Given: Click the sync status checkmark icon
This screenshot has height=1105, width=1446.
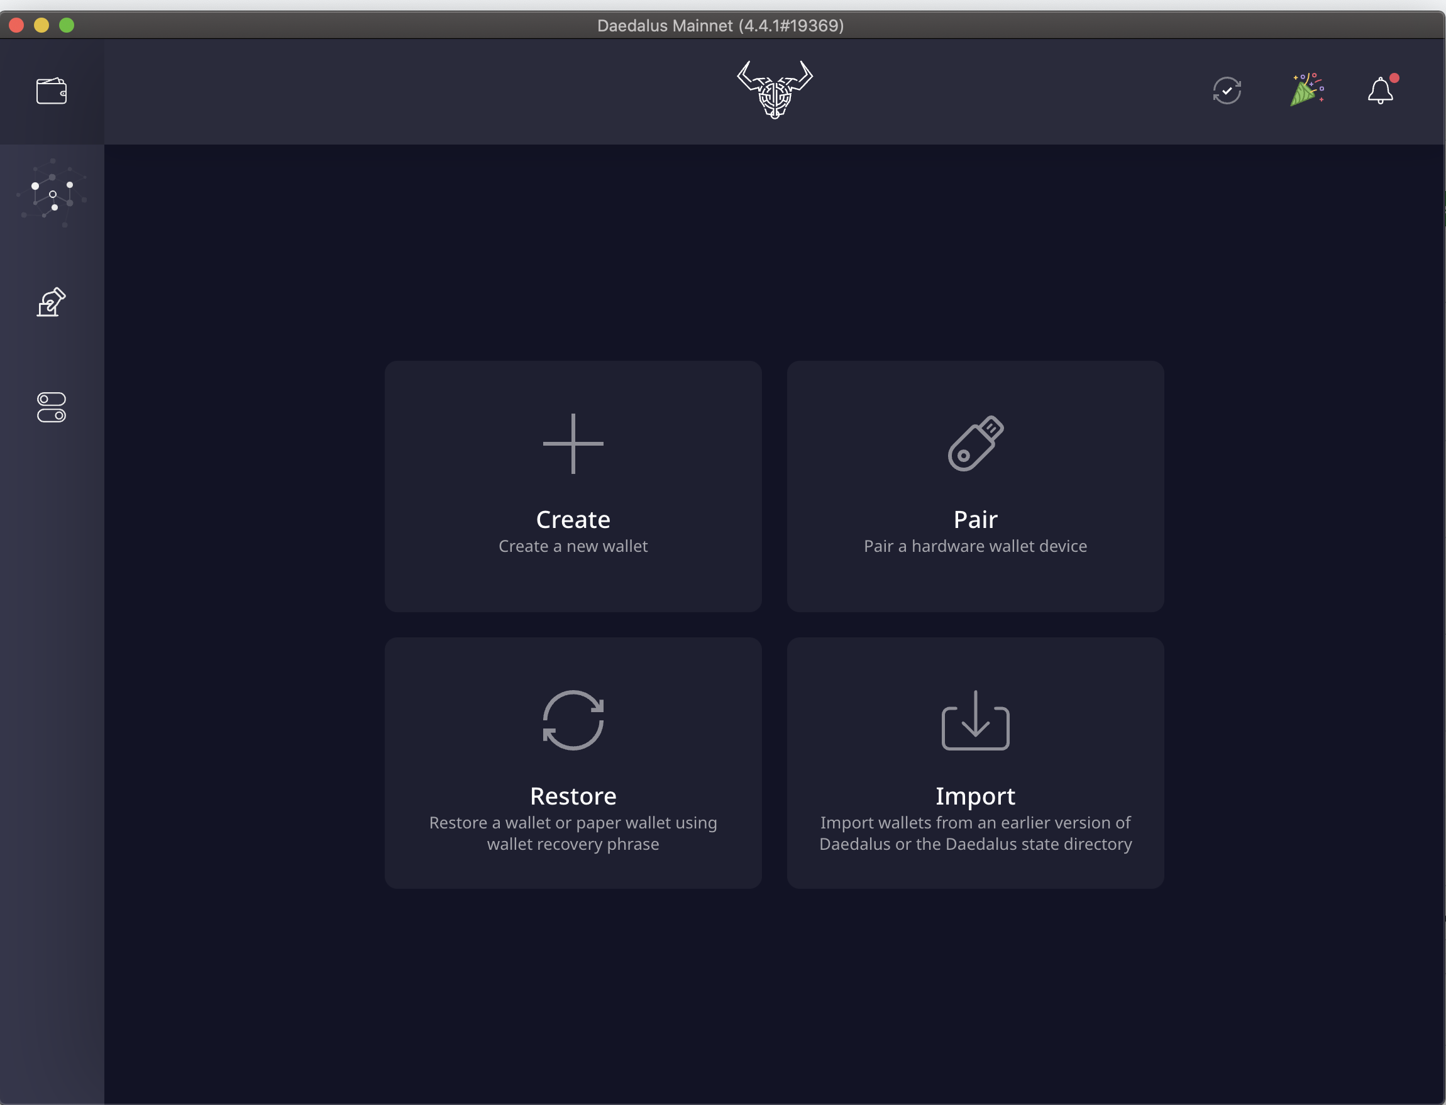Looking at the screenshot, I should click(1227, 90).
